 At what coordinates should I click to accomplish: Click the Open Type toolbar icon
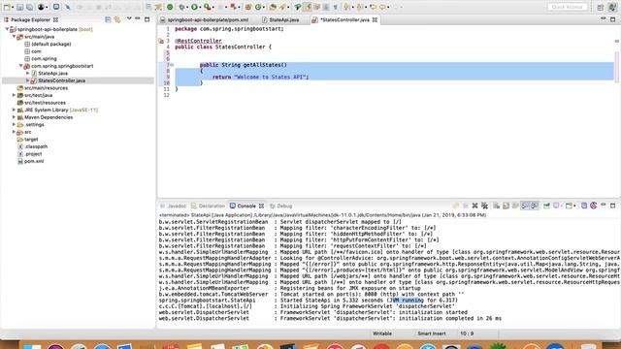click(x=272, y=7)
